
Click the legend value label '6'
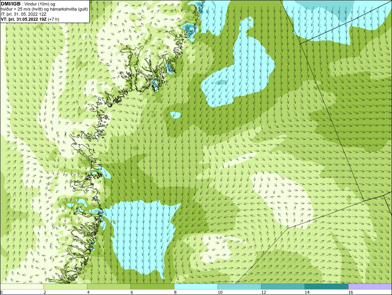[x=132, y=292]
